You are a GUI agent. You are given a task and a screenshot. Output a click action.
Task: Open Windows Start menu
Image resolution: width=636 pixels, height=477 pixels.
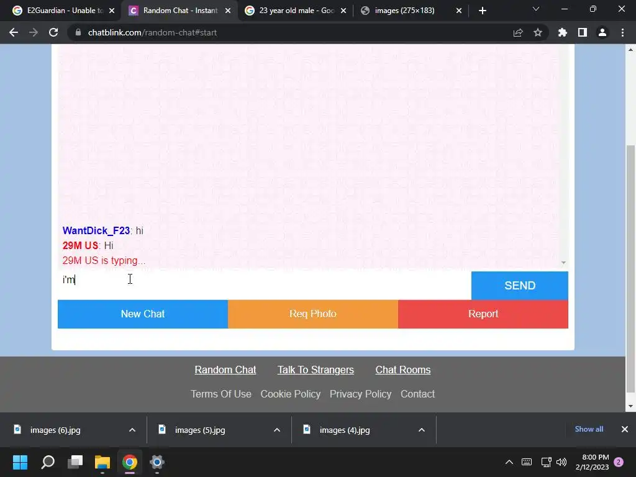coord(20,462)
